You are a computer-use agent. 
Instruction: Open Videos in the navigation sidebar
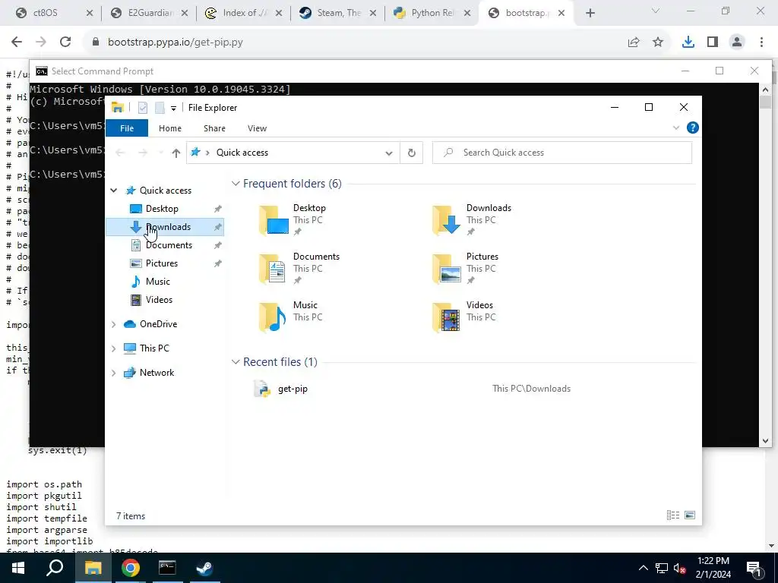click(x=159, y=300)
